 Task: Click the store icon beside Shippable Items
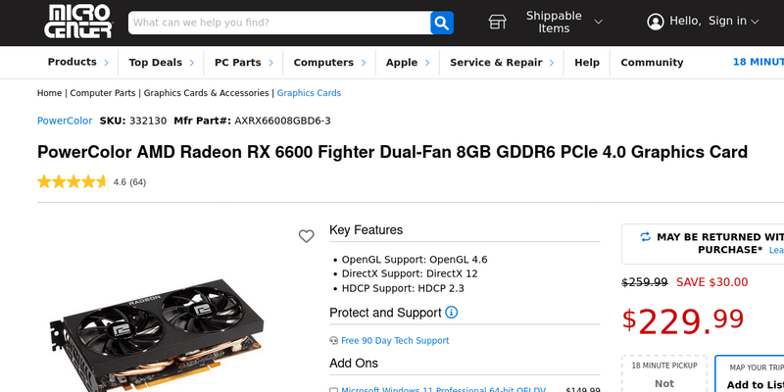pos(498,22)
